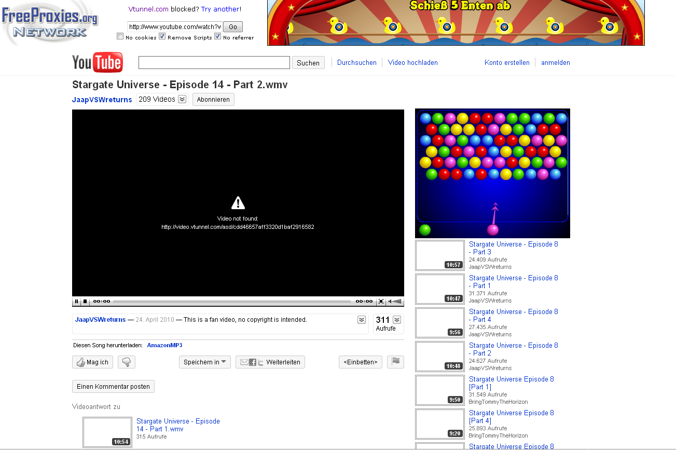Click the thumbnail with 9:20 duration

tap(440, 424)
